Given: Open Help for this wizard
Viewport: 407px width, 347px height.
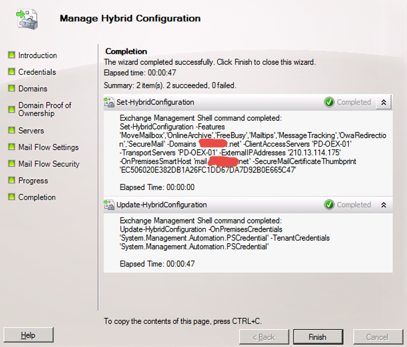Looking at the screenshot, I should (x=28, y=335).
